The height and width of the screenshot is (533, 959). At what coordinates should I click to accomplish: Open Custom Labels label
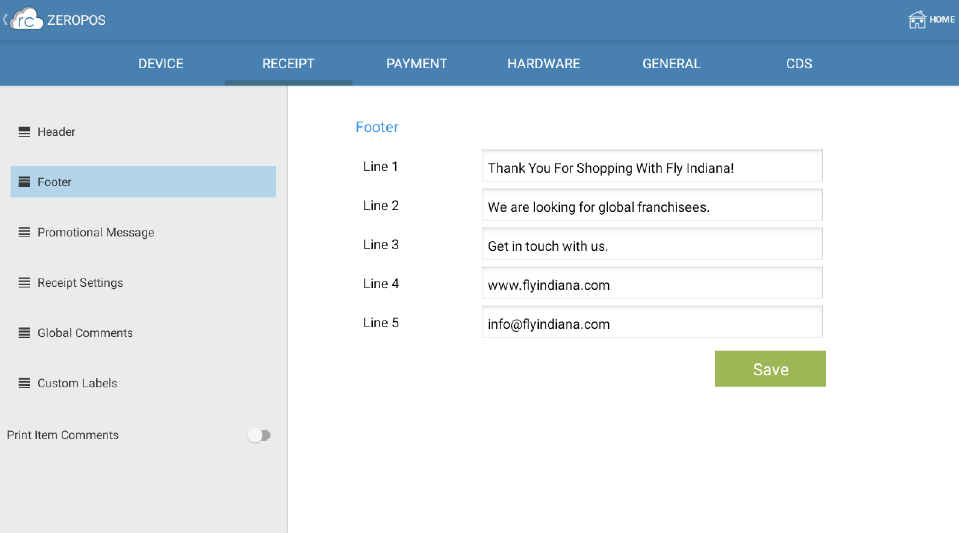(77, 383)
